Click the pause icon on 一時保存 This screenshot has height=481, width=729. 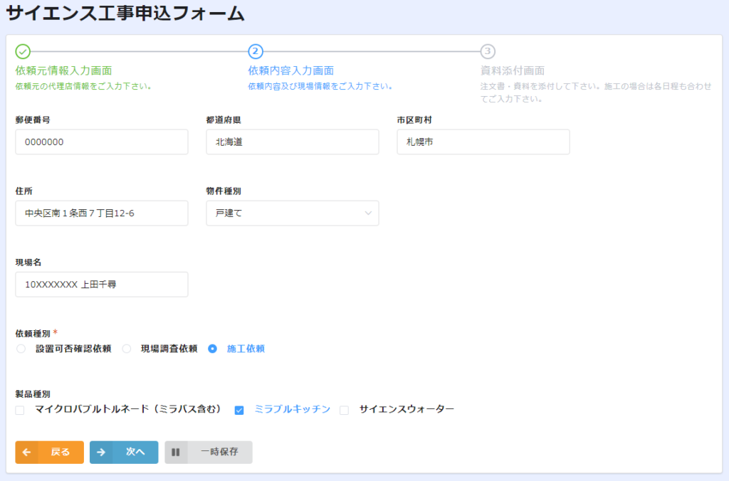click(176, 452)
